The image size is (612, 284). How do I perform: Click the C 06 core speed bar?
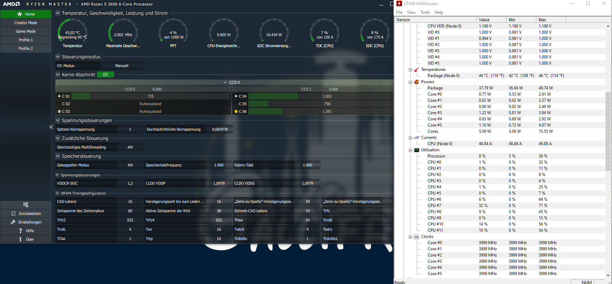(x=320, y=111)
